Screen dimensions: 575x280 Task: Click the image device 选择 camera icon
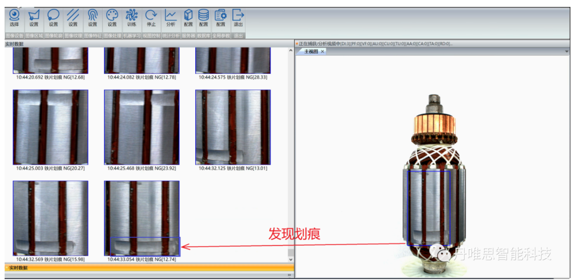tap(14, 18)
